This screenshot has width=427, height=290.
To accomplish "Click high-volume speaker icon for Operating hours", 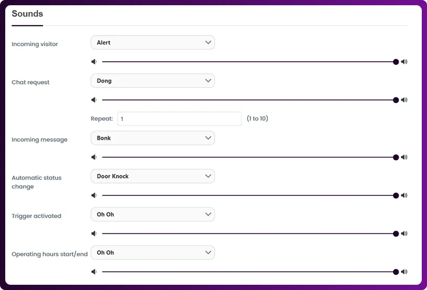I will point(404,272).
